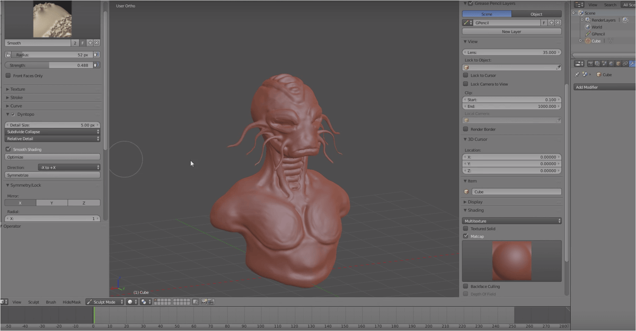Select the Object cube tab in Properties

[618, 63]
